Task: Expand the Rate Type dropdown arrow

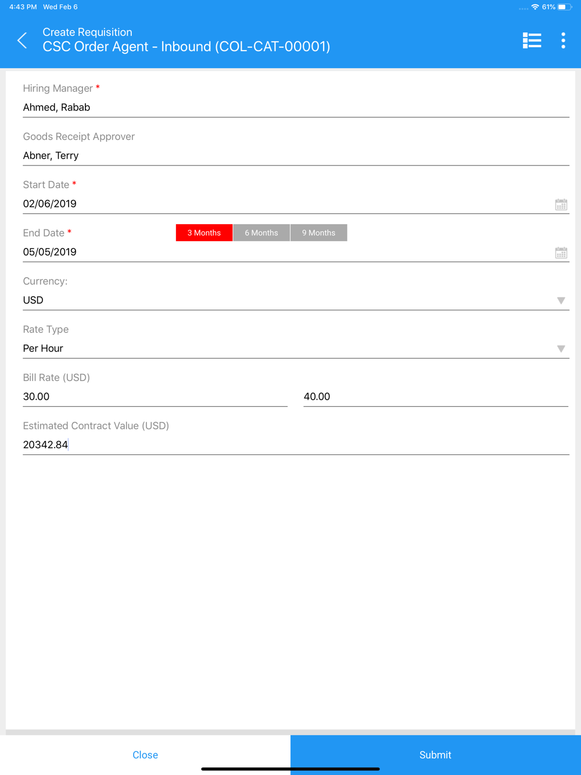Action: (x=561, y=349)
